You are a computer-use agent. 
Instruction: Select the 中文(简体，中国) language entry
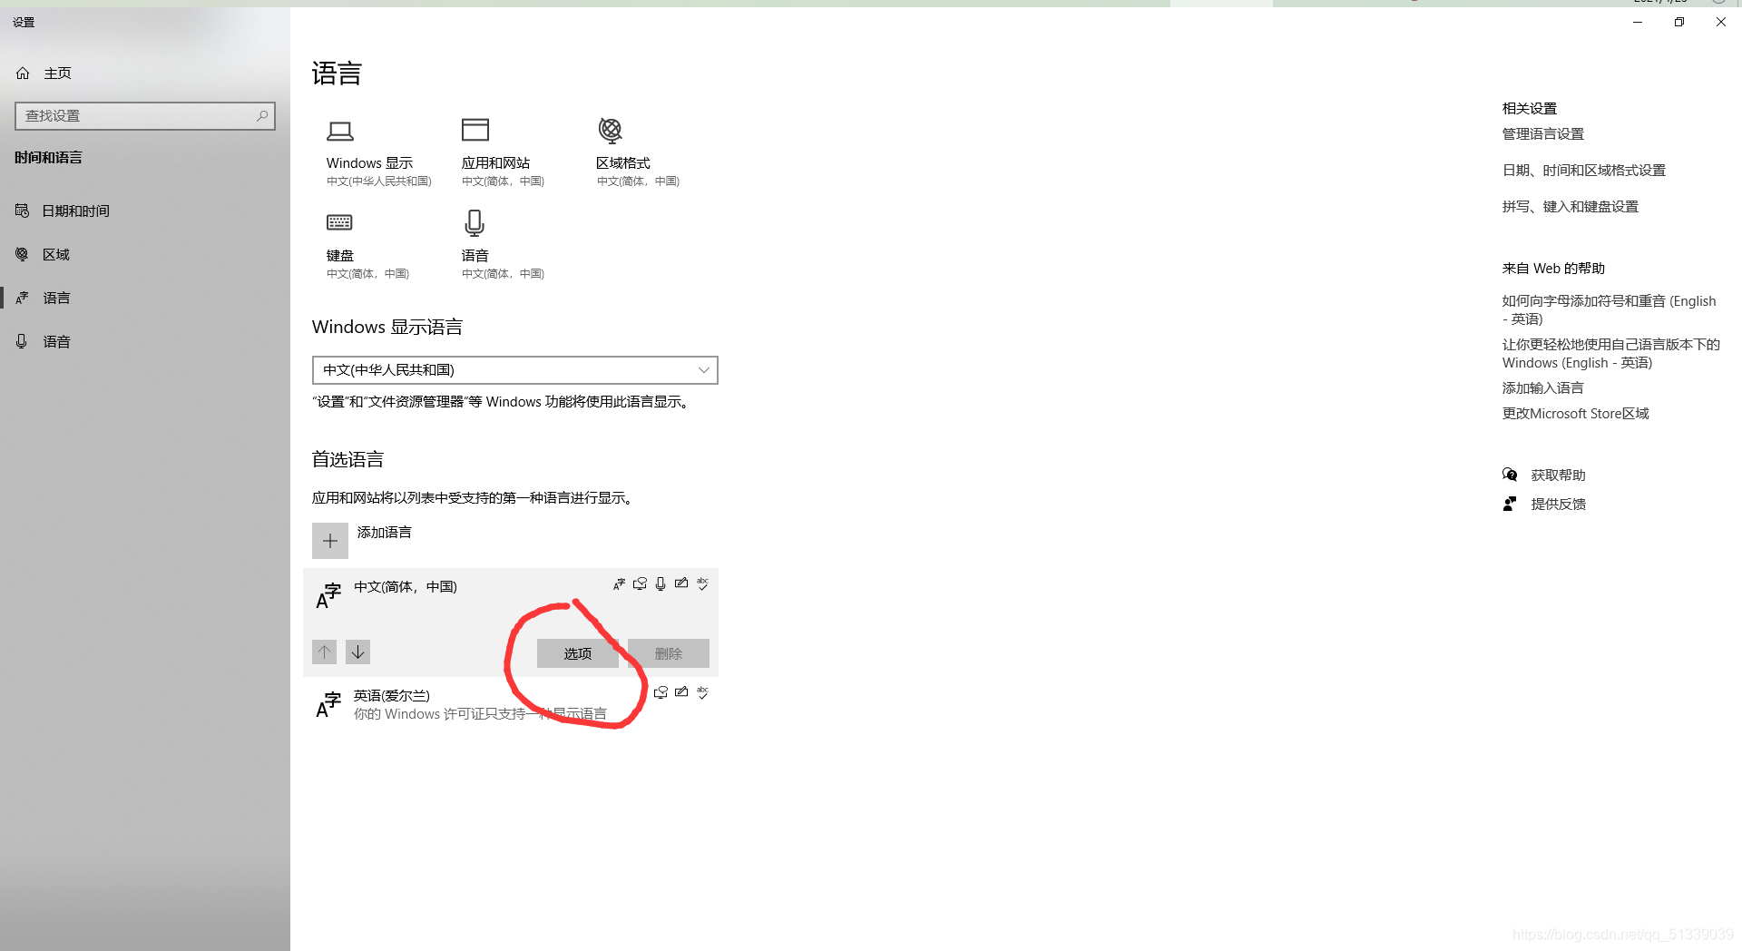point(511,623)
